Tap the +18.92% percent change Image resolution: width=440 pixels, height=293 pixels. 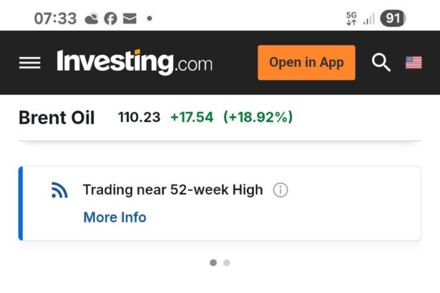click(x=258, y=117)
